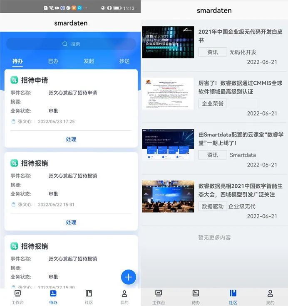Open article 2021年中国企业级无代码开发白皮书
This screenshot has width=288, height=306.
tap(241, 36)
